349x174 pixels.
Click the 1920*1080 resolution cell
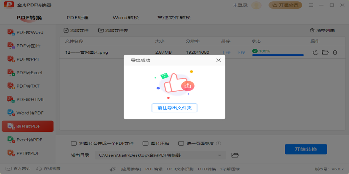click(x=197, y=52)
